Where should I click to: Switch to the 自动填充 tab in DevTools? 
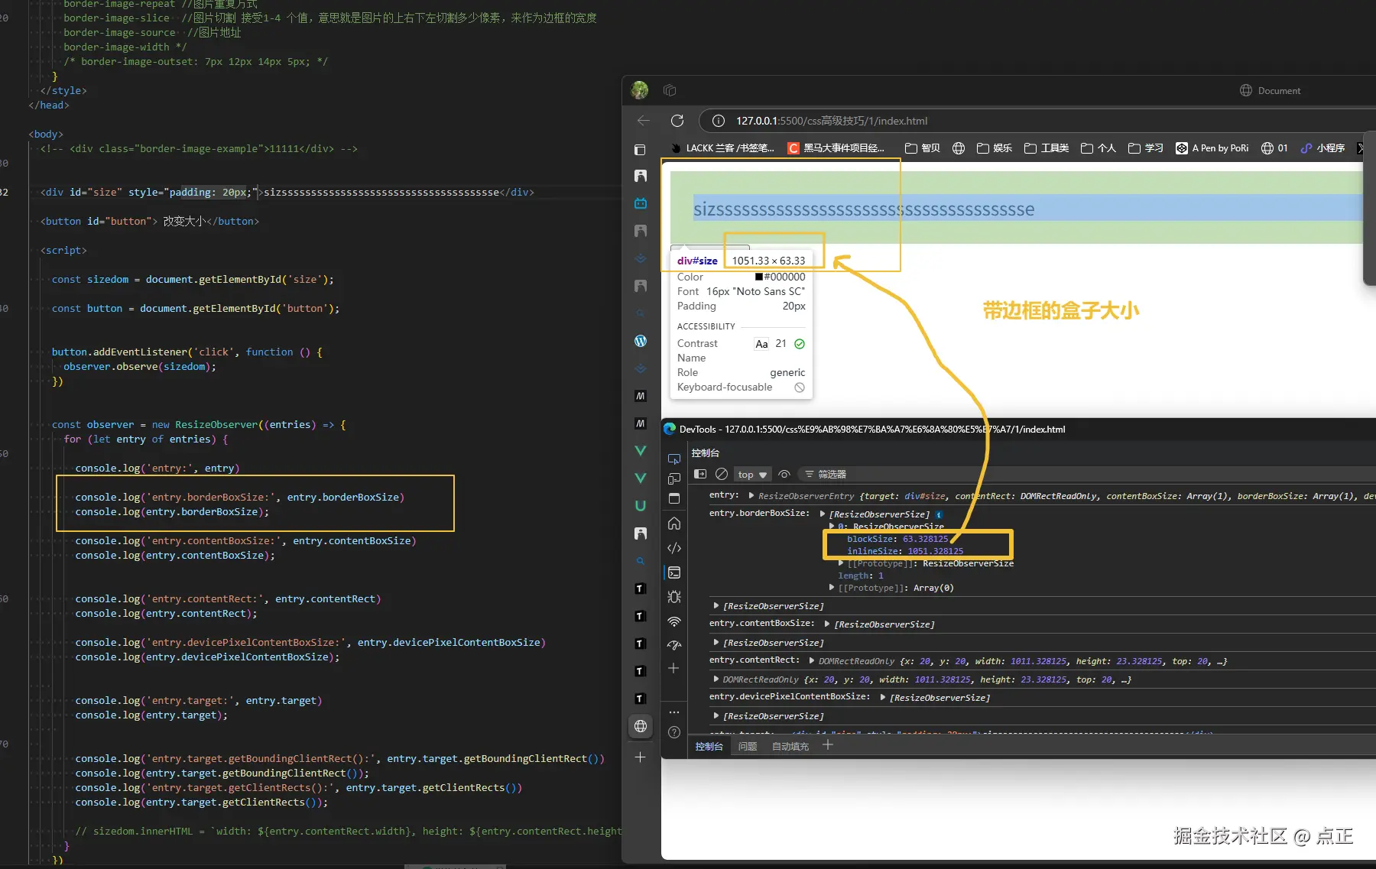click(790, 746)
